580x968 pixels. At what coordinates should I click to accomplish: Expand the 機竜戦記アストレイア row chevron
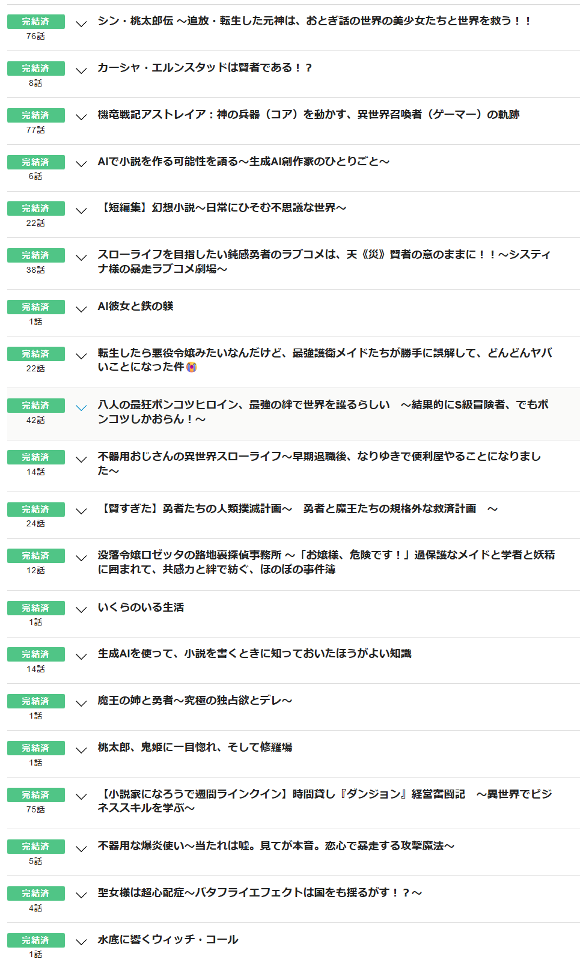(81, 117)
